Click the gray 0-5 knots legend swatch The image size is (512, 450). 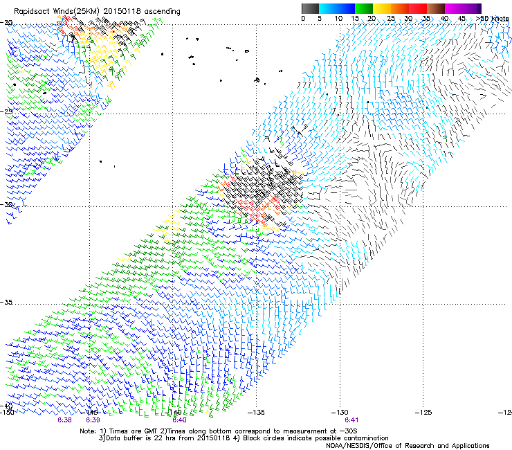point(310,8)
